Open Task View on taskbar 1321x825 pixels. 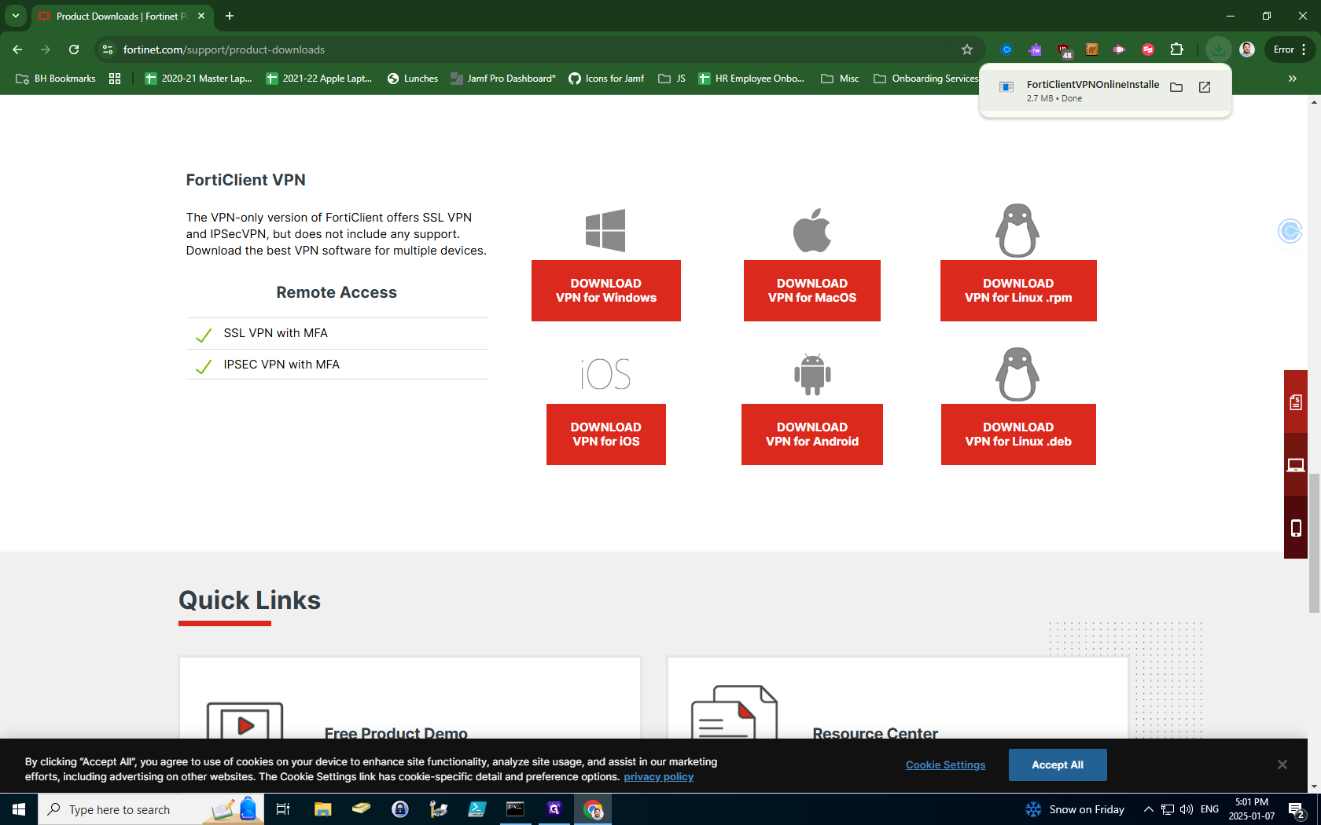click(x=283, y=809)
